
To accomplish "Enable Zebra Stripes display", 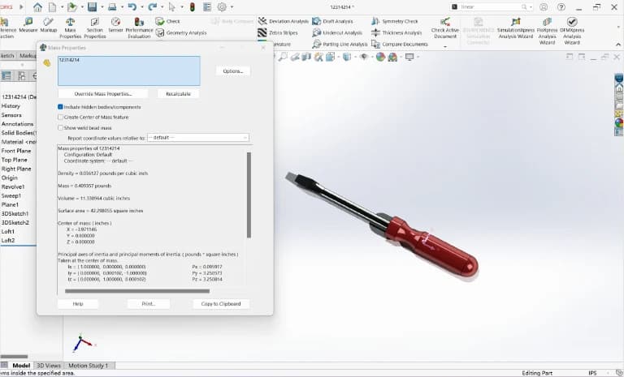I will coord(278,32).
